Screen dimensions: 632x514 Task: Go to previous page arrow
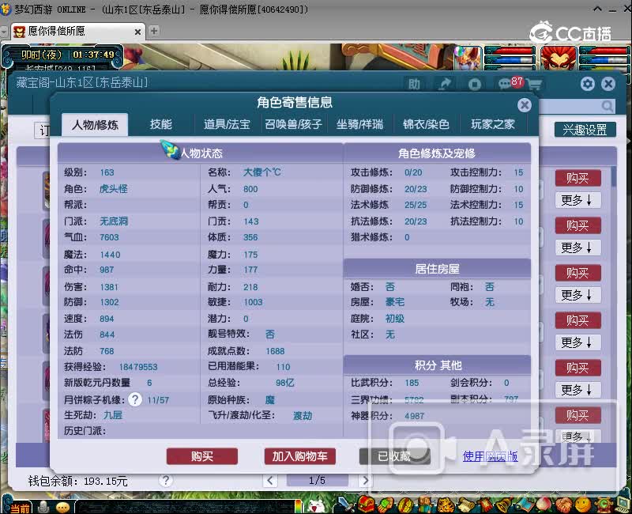pos(270,480)
